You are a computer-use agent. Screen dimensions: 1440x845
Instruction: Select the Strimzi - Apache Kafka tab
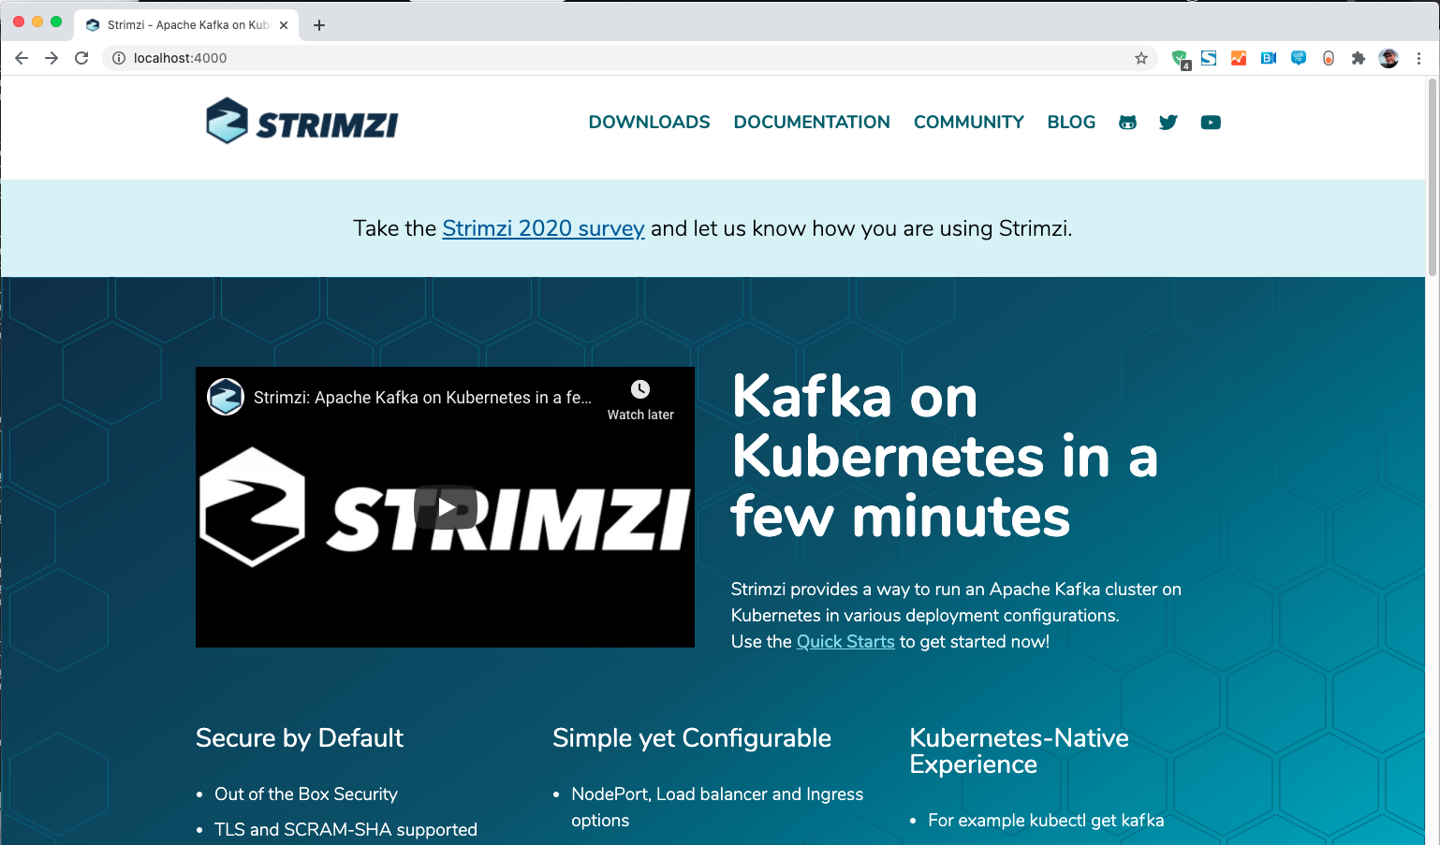click(x=187, y=25)
